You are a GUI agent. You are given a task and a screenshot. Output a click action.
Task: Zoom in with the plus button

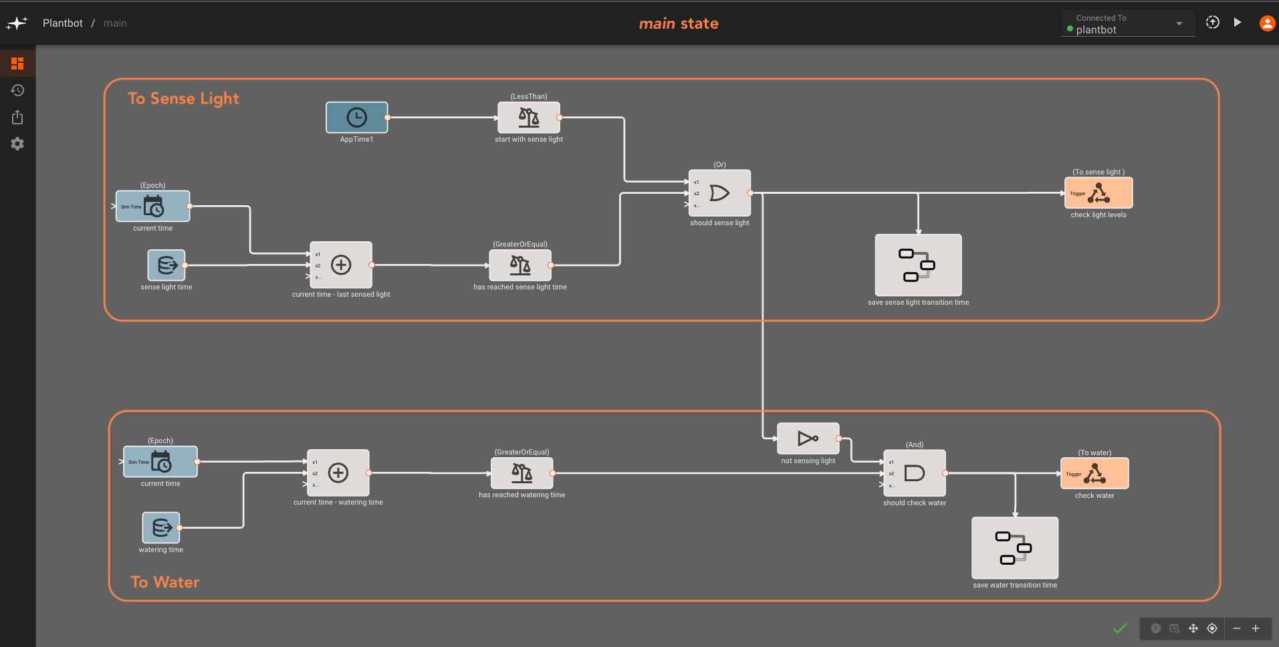pos(1256,628)
